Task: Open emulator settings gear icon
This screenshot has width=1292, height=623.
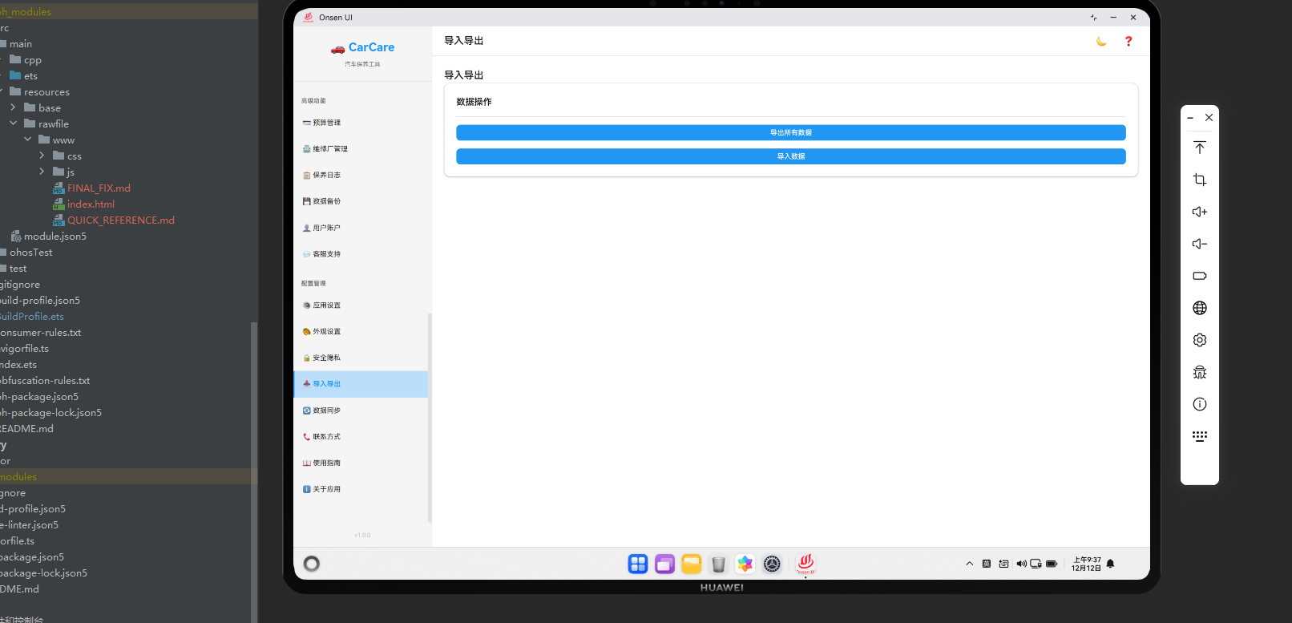Action: click(x=1200, y=340)
